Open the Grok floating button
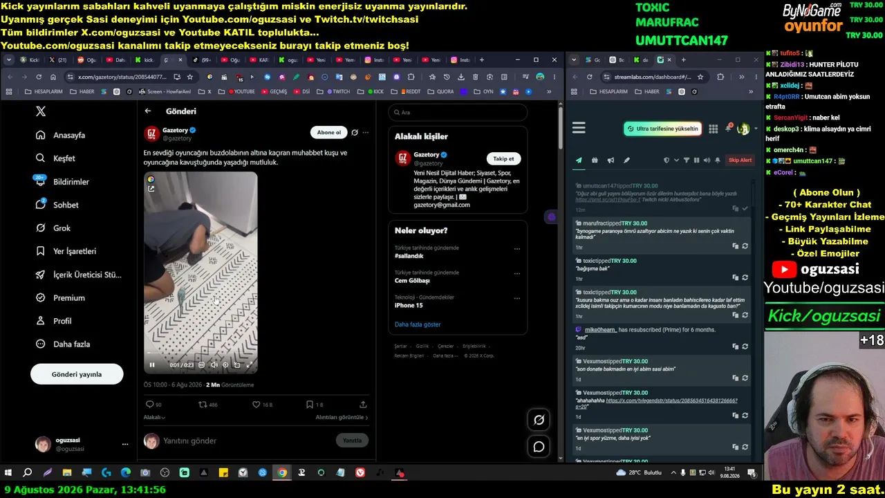The width and height of the screenshot is (885, 498). pos(539,419)
